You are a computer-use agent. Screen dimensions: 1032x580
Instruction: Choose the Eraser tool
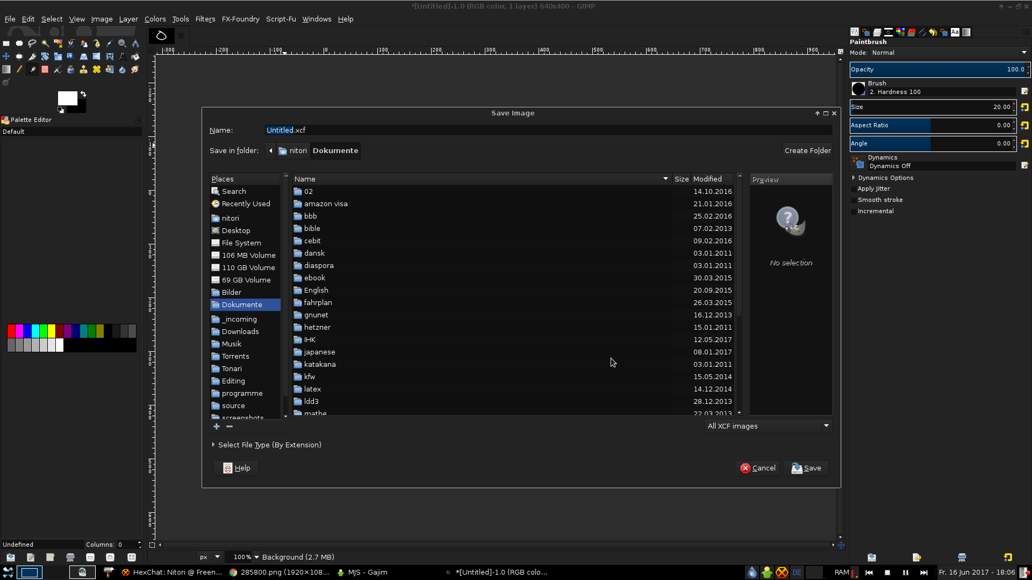pyautogui.click(x=45, y=69)
